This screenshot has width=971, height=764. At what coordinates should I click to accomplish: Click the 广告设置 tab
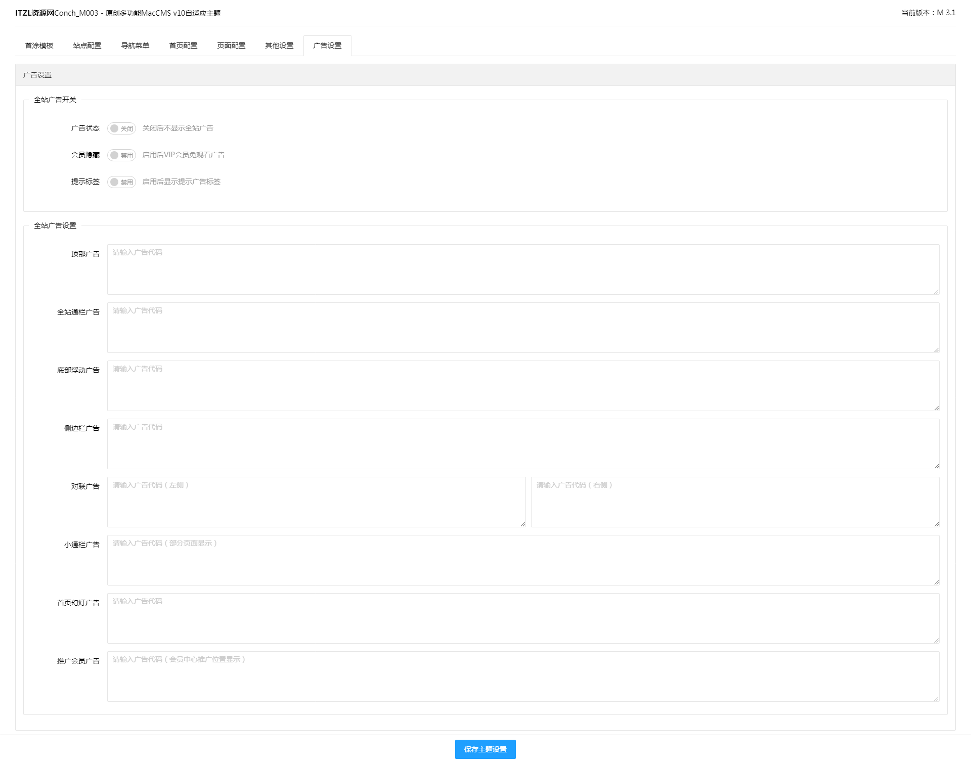[327, 46]
